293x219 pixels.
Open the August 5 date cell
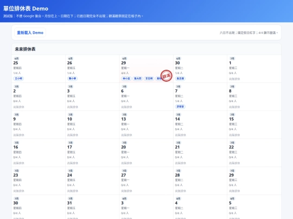click(x=254, y=207)
